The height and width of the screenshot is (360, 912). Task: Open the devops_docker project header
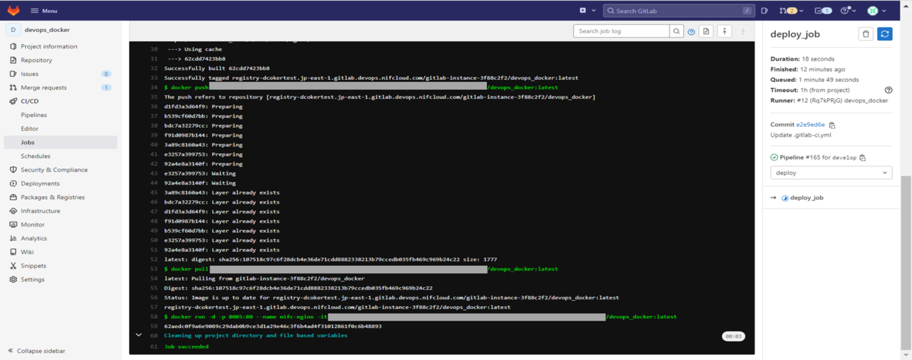point(61,30)
